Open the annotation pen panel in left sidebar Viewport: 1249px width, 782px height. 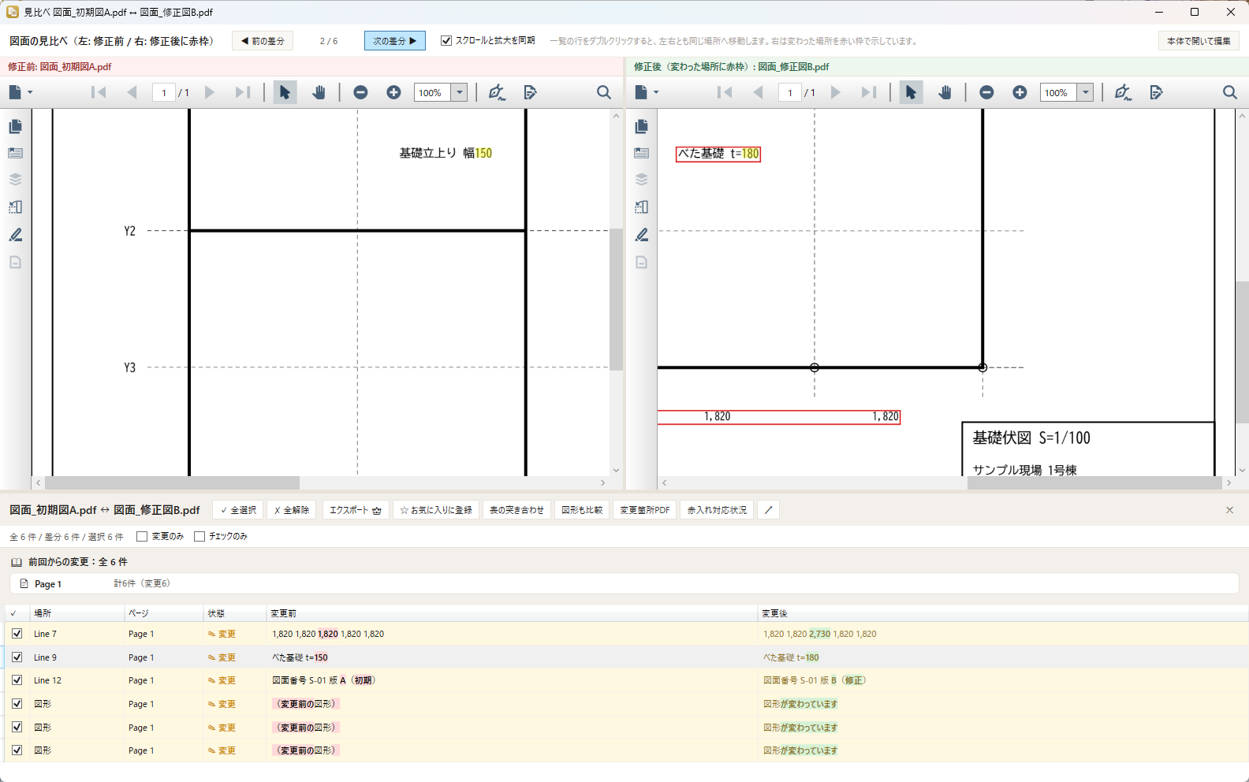(16, 235)
